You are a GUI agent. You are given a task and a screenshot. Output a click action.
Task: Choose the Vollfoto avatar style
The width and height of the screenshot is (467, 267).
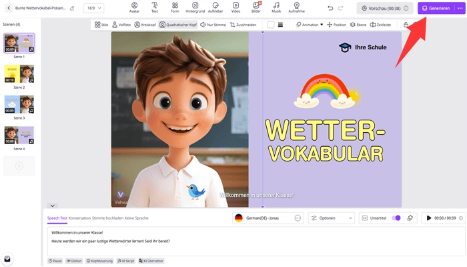[121, 25]
